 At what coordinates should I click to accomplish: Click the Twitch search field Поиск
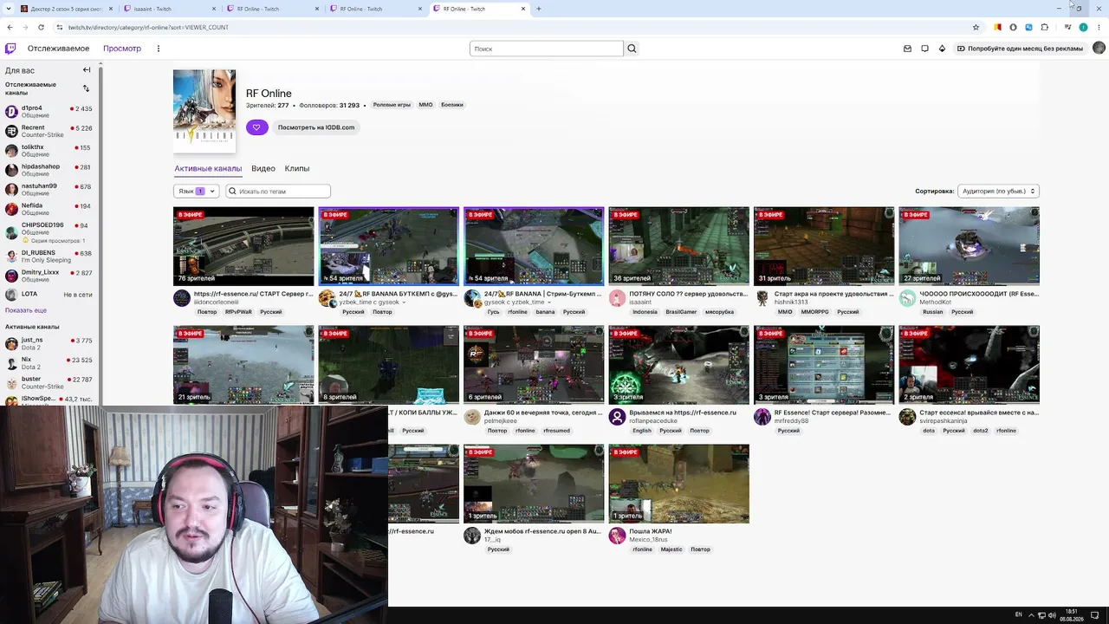pyautogui.click(x=547, y=49)
